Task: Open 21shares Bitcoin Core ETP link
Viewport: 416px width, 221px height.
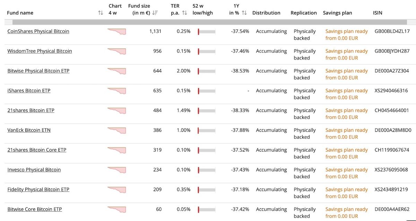Action: [37, 150]
